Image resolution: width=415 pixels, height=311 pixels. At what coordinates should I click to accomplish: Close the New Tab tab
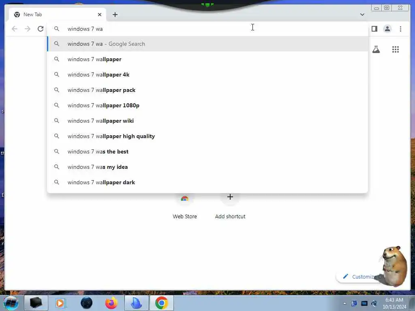coord(100,15)
